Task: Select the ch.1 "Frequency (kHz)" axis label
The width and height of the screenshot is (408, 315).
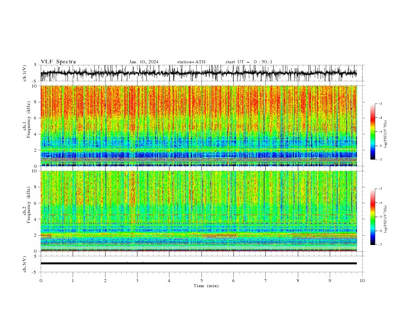Action: 29,119
